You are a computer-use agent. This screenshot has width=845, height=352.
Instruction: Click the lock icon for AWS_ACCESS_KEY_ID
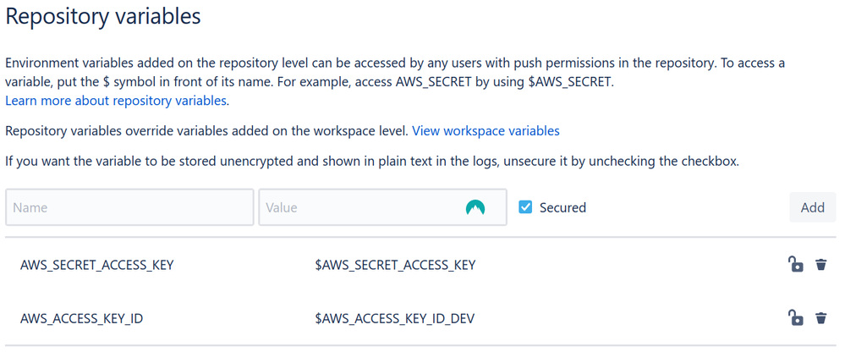(x=795, y=317)
